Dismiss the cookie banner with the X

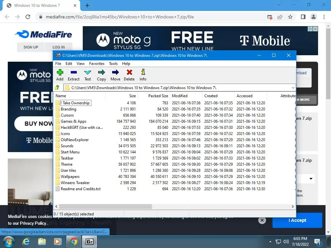tap(262, 220)
